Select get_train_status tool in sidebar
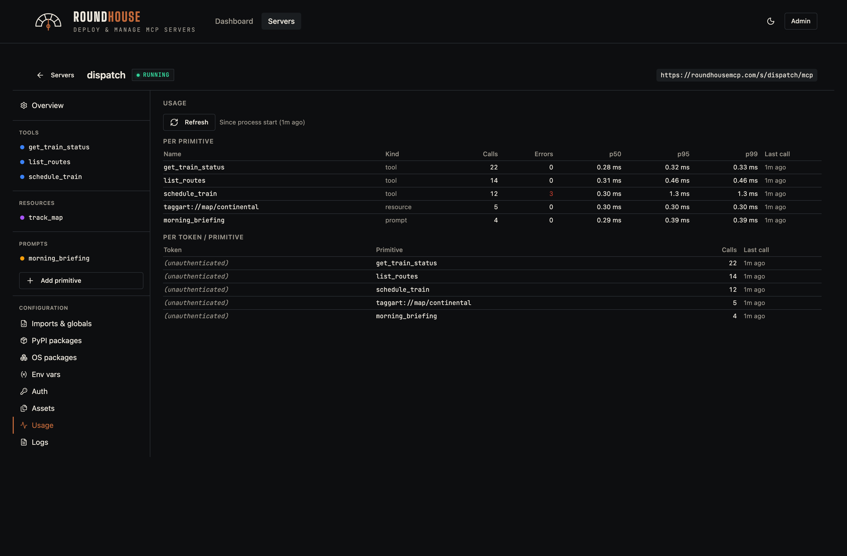The image size is (847, 556). pos(59,147)
